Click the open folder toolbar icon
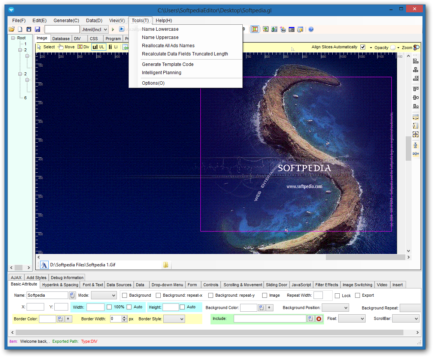The image size is (433, 357). 12,29
